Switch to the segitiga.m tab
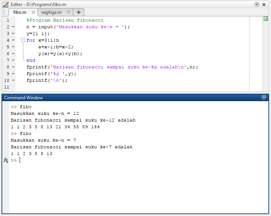The image size is (271, 216). pos(51,12)
